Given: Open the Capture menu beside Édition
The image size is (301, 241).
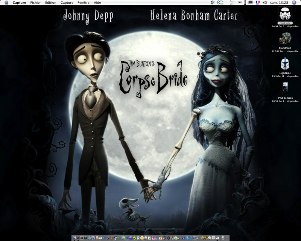Looking at the screenshot, I should click(67, 3).
